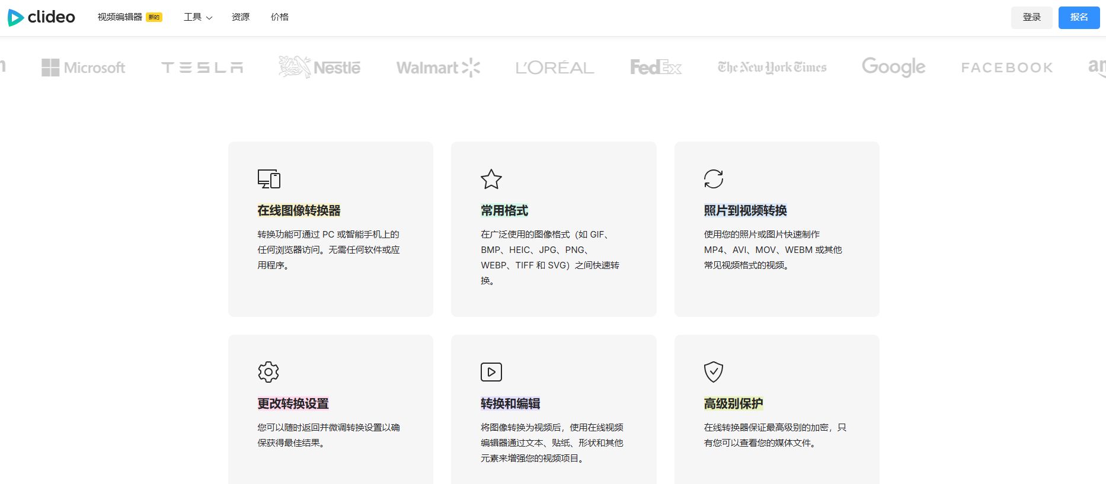Click the gear settings icon
Viewport: 1106px width, 484px height.
coord(268,372)
